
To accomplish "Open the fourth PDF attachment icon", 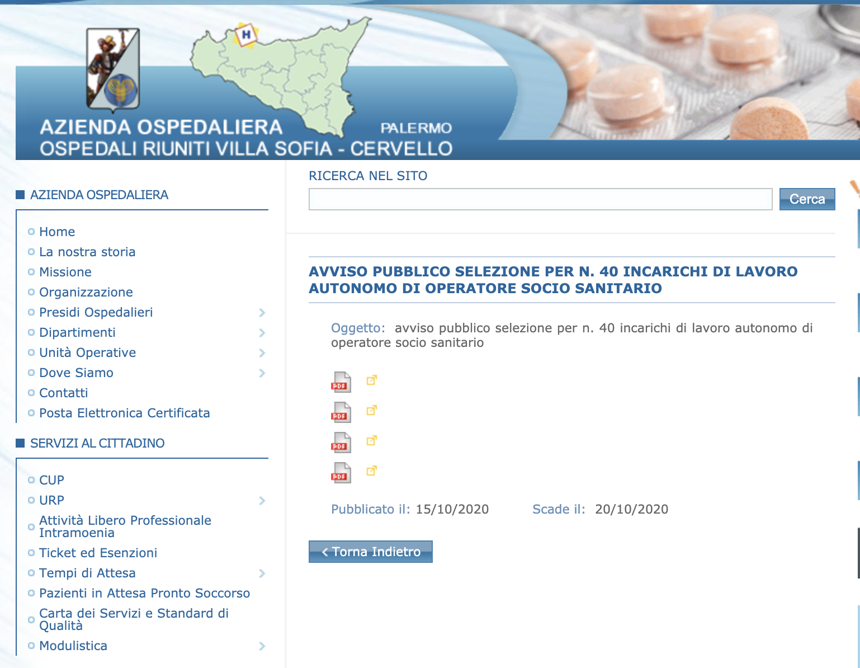I will (341, 473).
